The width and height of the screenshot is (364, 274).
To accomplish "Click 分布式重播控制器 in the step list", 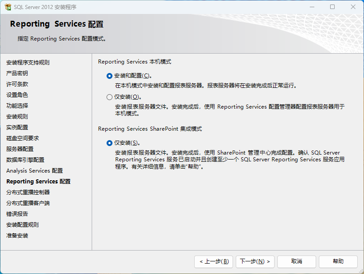I will (x=28, y=192).
